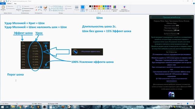Click the Select rectangle icon
Viewport: 195px width, 109px height.
point(19,7)
